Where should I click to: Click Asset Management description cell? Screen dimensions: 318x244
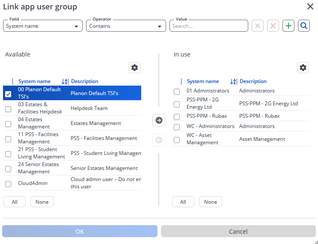(x=262, y=139)
